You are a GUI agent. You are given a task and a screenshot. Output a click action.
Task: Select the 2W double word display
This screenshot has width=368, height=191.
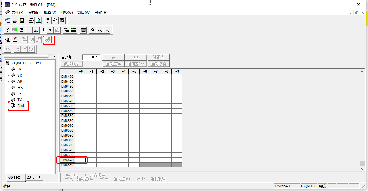(x=66, y=30)
